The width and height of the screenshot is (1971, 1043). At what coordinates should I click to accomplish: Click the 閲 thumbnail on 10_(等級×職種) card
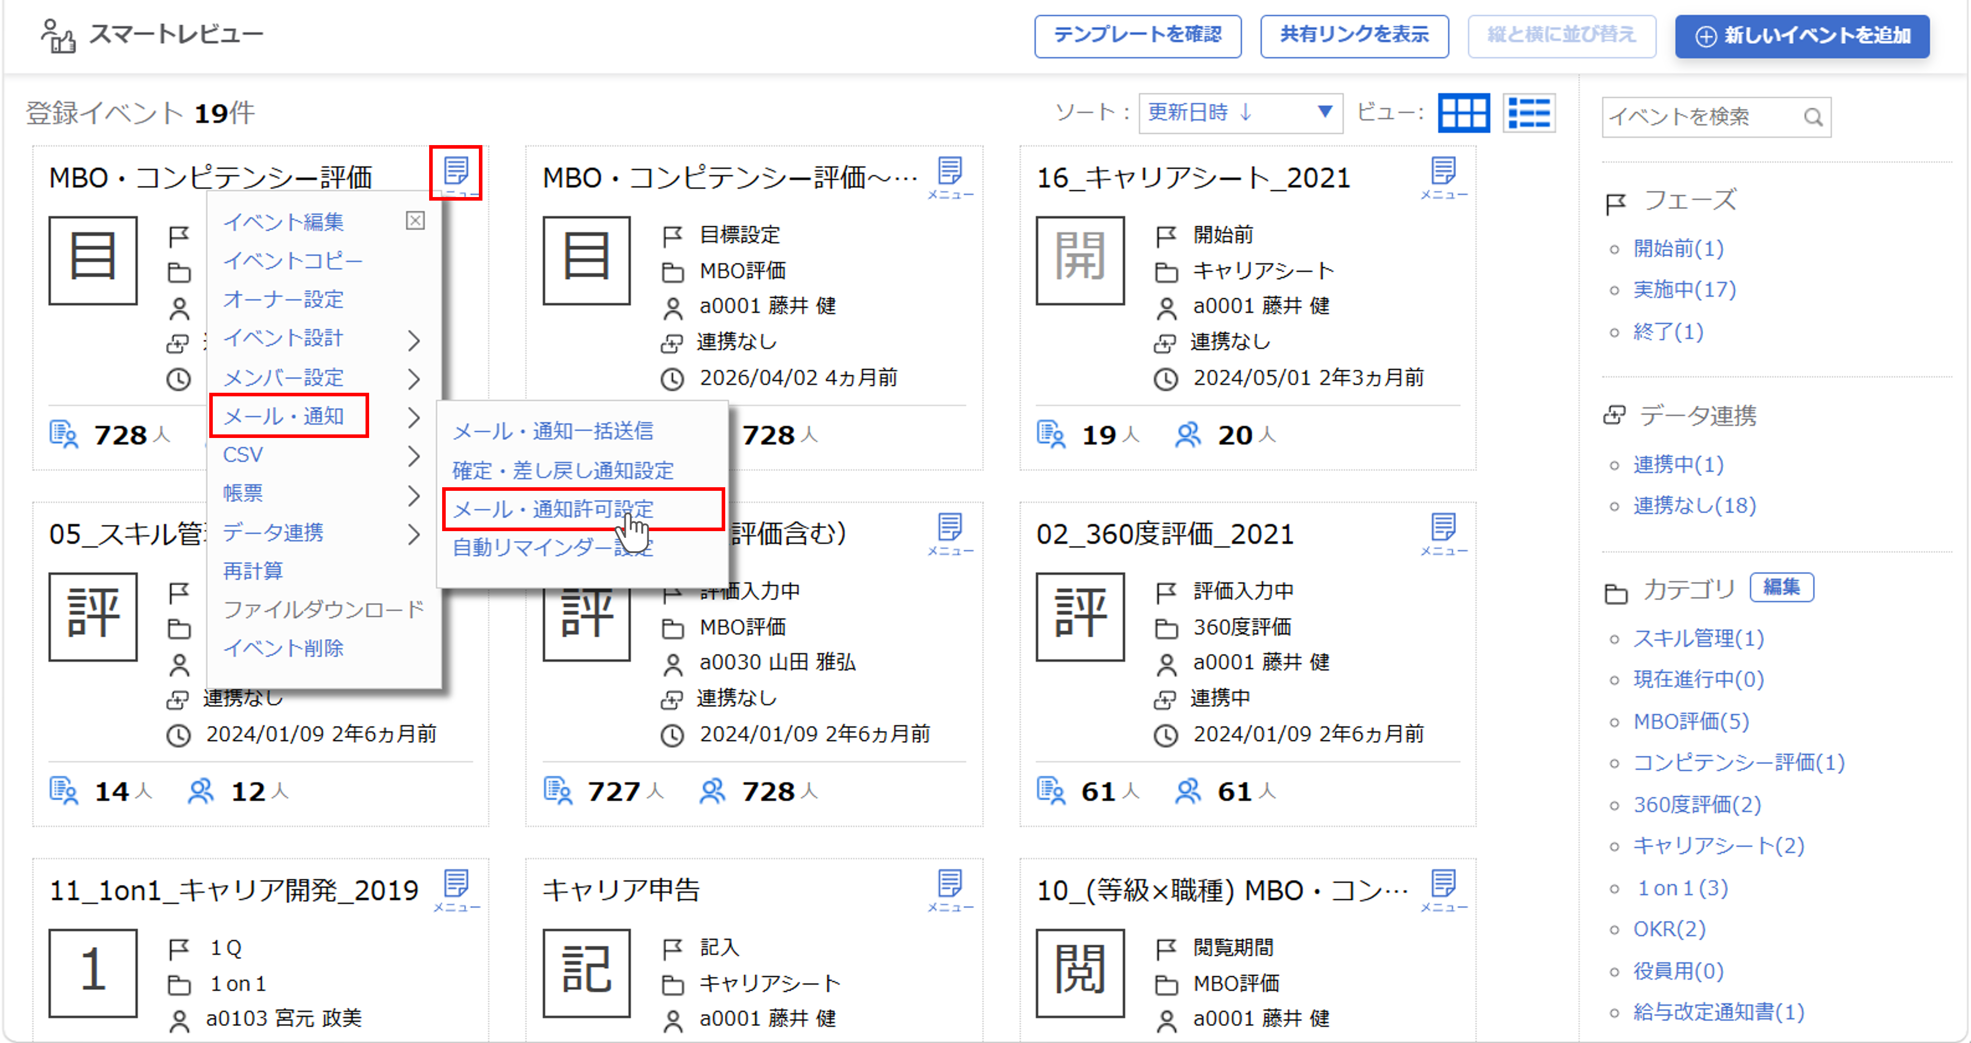pyautogui.click(x=1080, y=973)
